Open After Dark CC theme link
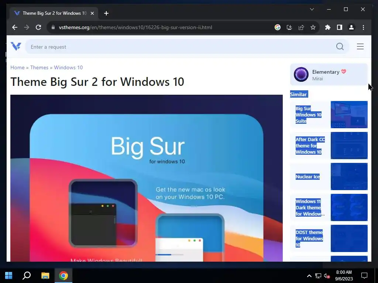Viewport: 378px width, 283px height. pyautogui.click(x=310, y=146)
